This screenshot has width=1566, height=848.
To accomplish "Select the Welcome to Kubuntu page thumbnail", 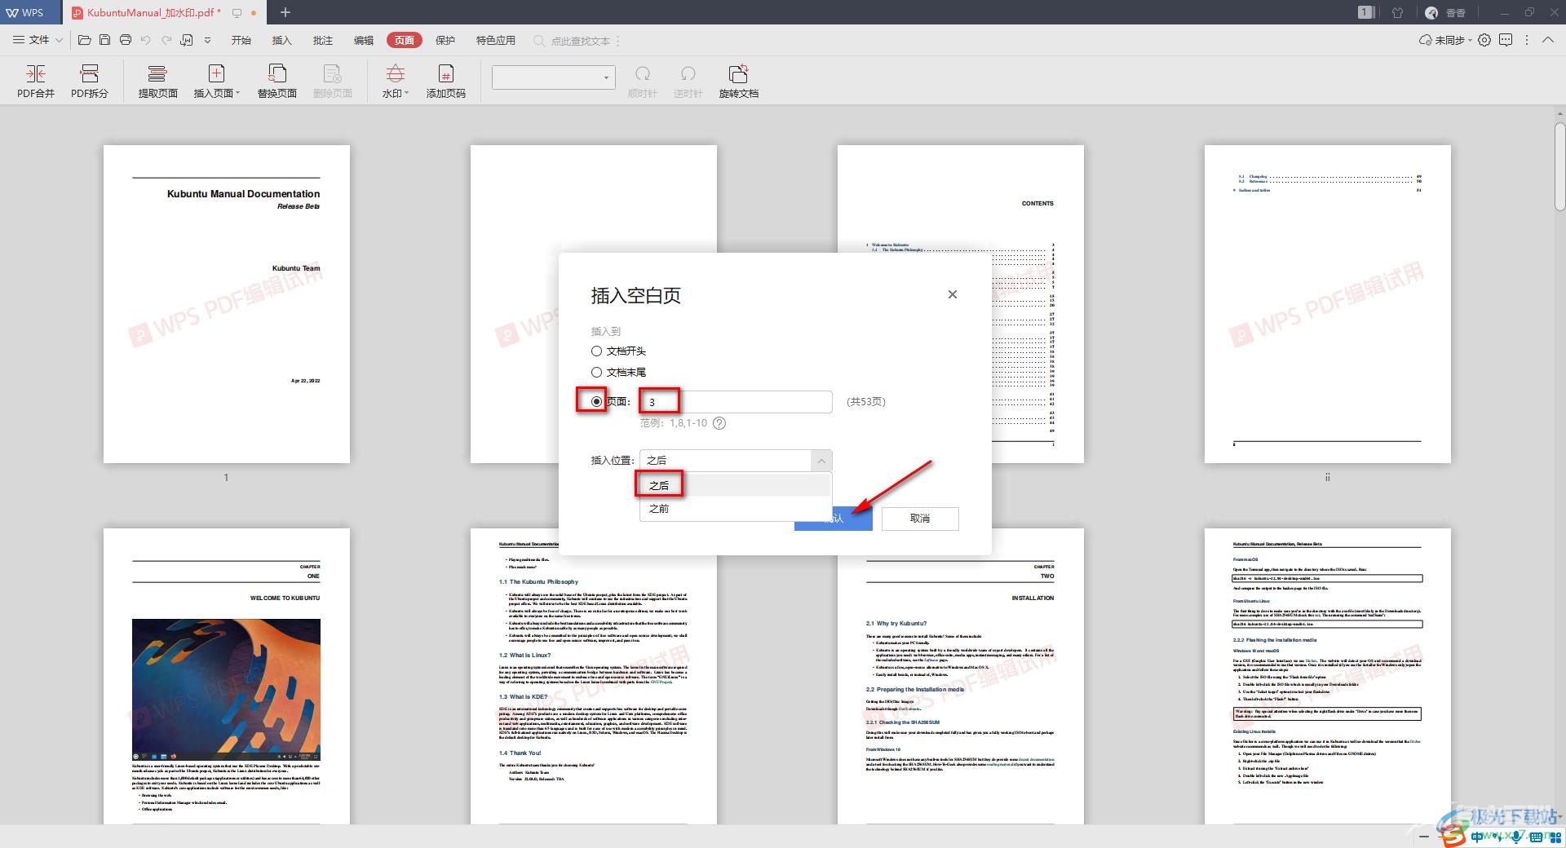I will click(x=227, y=676).
